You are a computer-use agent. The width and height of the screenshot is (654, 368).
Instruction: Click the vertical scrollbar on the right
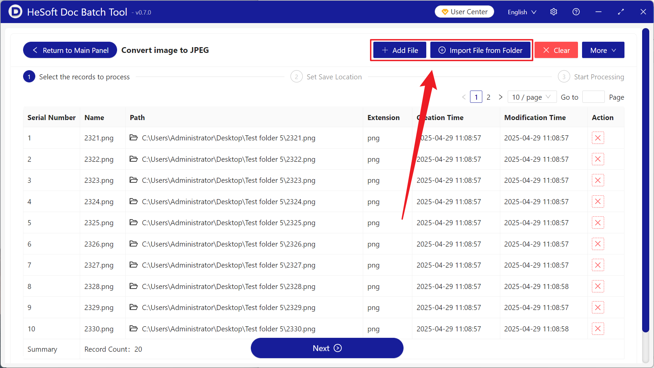[646, 180]
